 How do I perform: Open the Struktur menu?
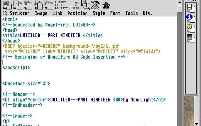[x=19, y=14]
